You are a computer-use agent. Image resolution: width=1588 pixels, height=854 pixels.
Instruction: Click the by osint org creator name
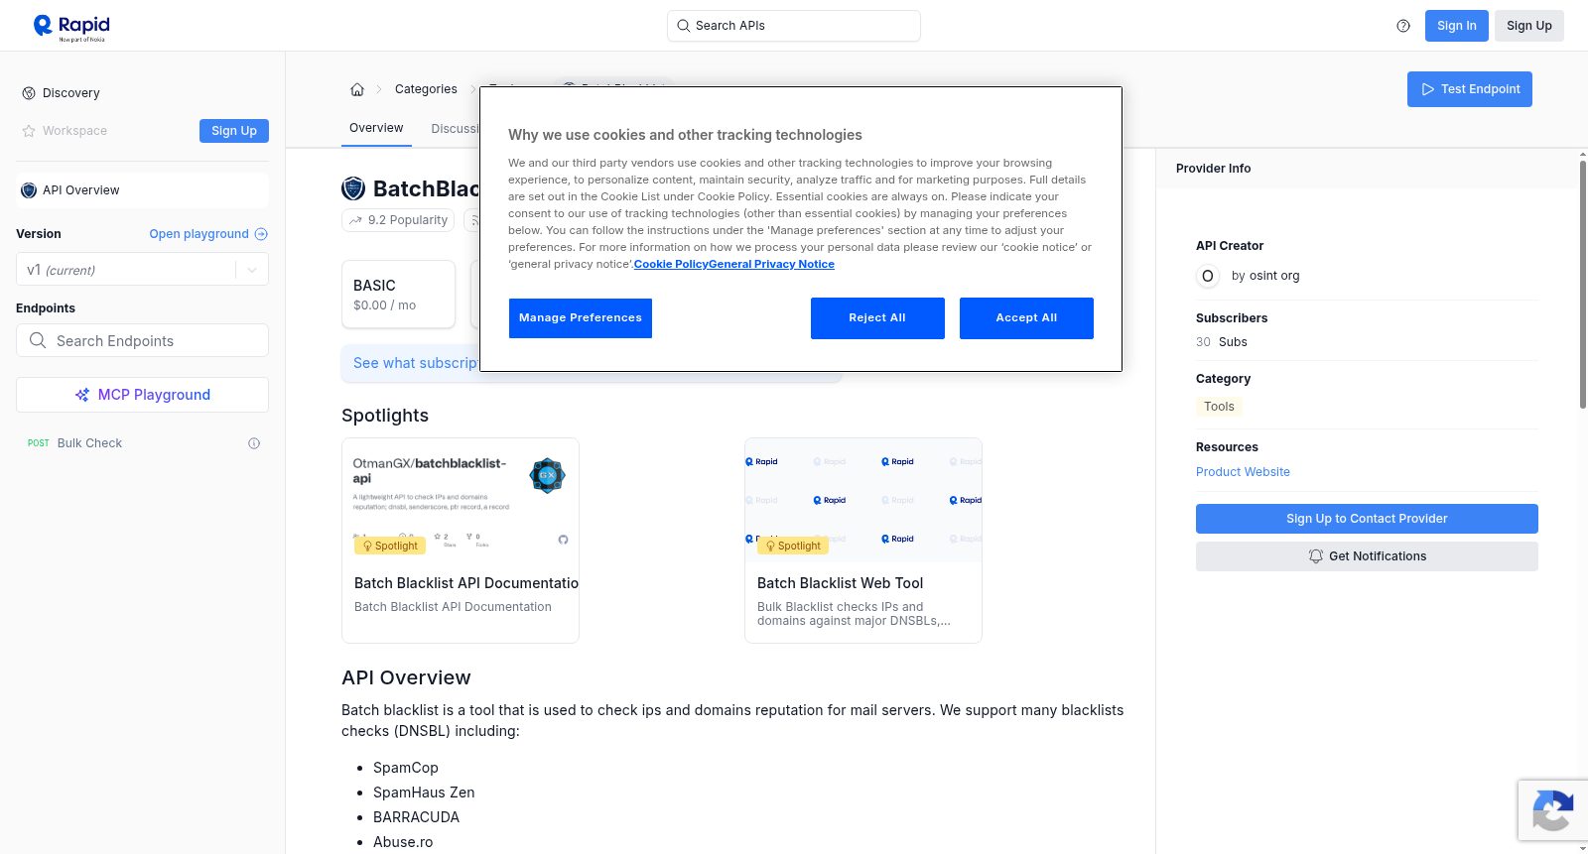[x=1265, y=276]
